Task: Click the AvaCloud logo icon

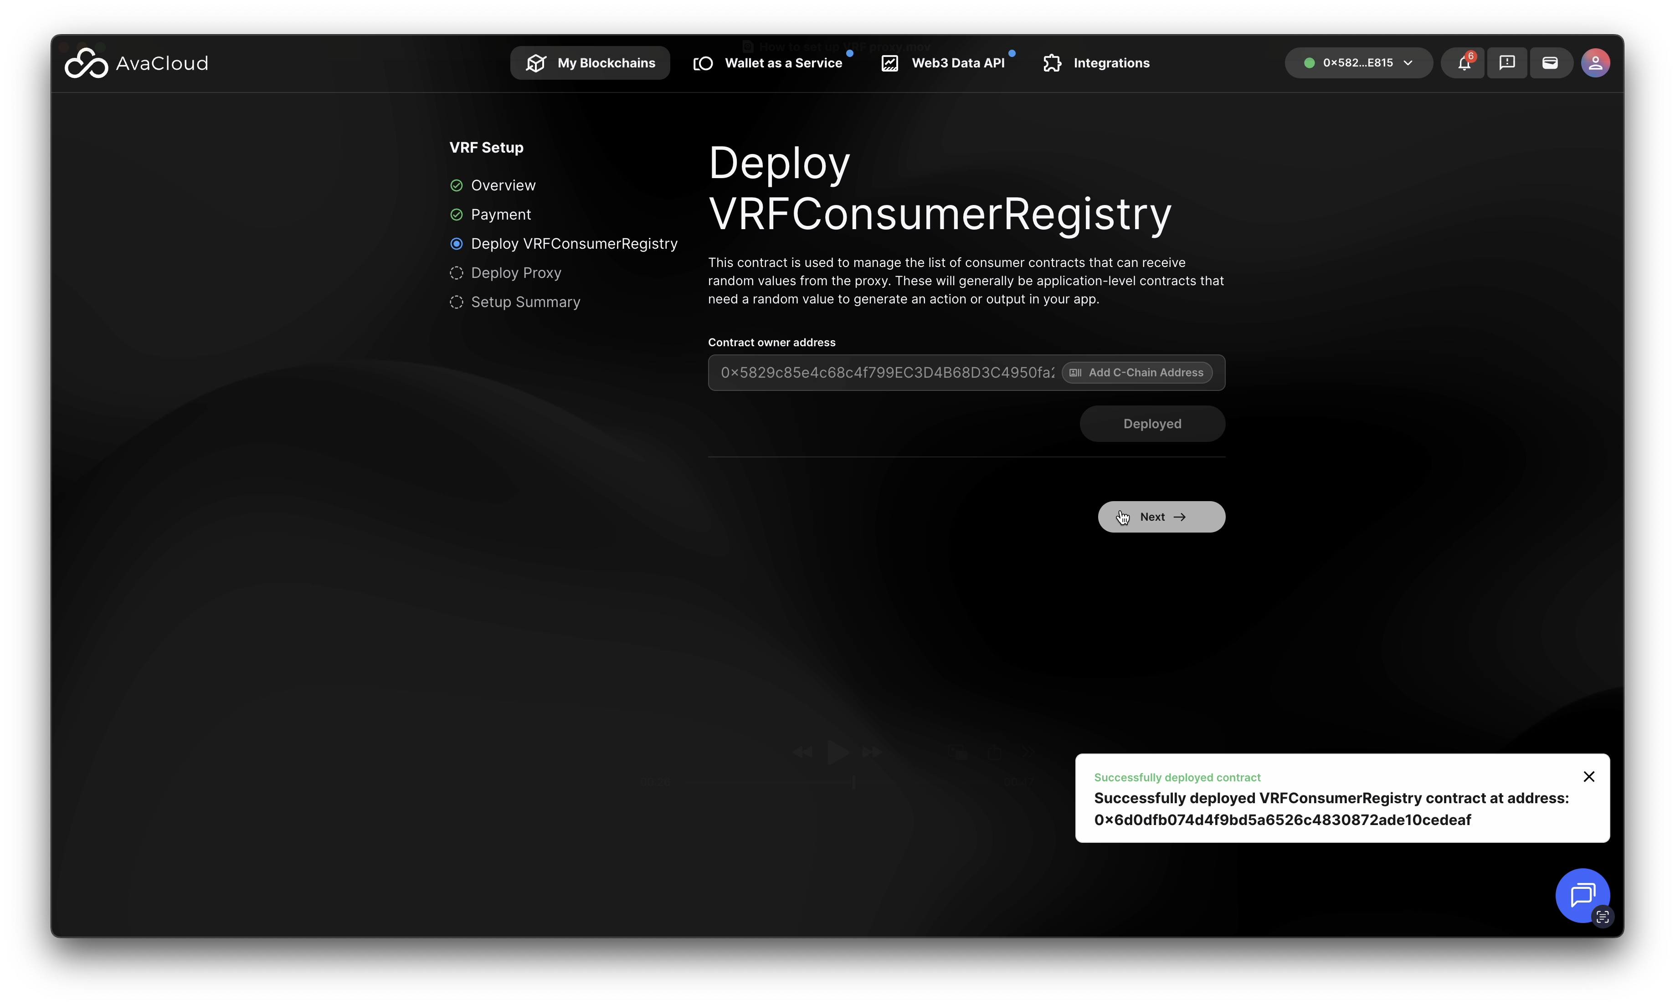Action: pos(86,63)
